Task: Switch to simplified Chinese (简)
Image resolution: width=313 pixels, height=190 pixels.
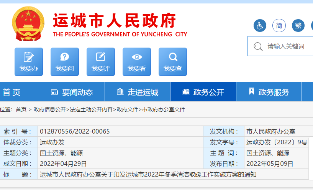Action: [279, 26]
